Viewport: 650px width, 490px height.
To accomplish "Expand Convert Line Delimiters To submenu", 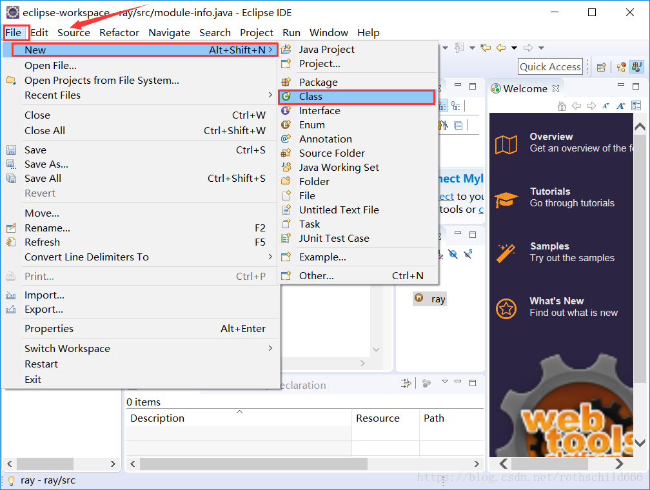I will click(x=141, y=257).
